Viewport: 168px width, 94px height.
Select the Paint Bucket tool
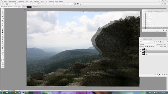pos(3,37)
